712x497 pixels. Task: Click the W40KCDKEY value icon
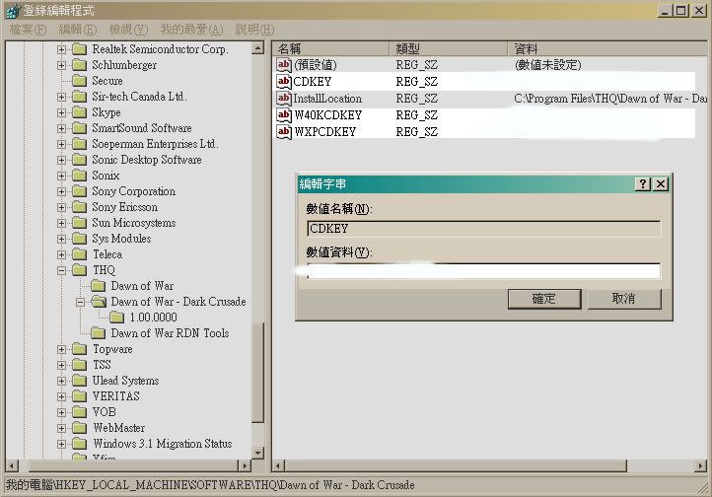coord(284,115)
